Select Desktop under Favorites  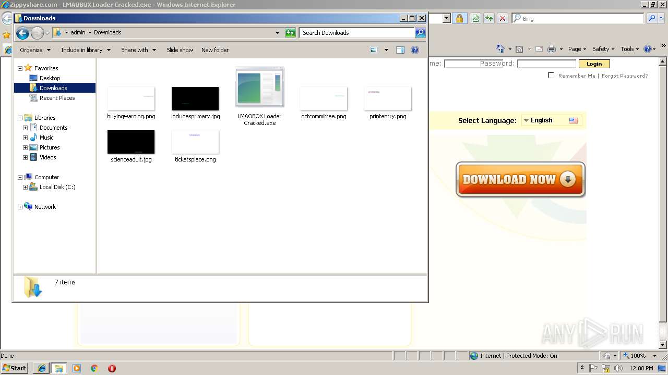[x=50, y=78]
